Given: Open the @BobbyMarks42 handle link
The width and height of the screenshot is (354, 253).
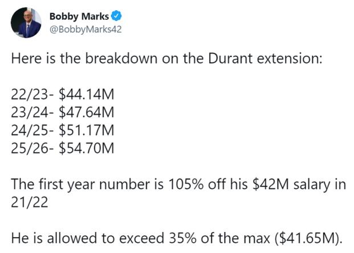Looking at the screenshot, I should click(86, 29).
